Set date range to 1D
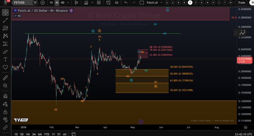Image resolution: width=254 pixels, height=136 pixels. 16,134
